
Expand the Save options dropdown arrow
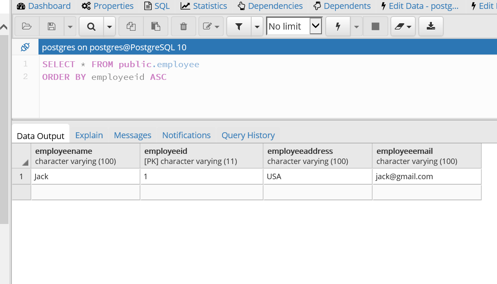pyautogui.click(x=70, y=27)
